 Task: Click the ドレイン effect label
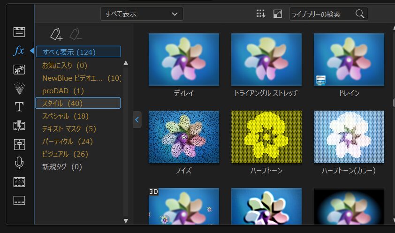pyautogui.click(x=349, y=93)
